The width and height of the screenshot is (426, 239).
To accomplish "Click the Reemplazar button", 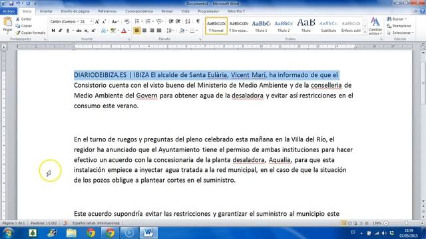I will 399,26.
